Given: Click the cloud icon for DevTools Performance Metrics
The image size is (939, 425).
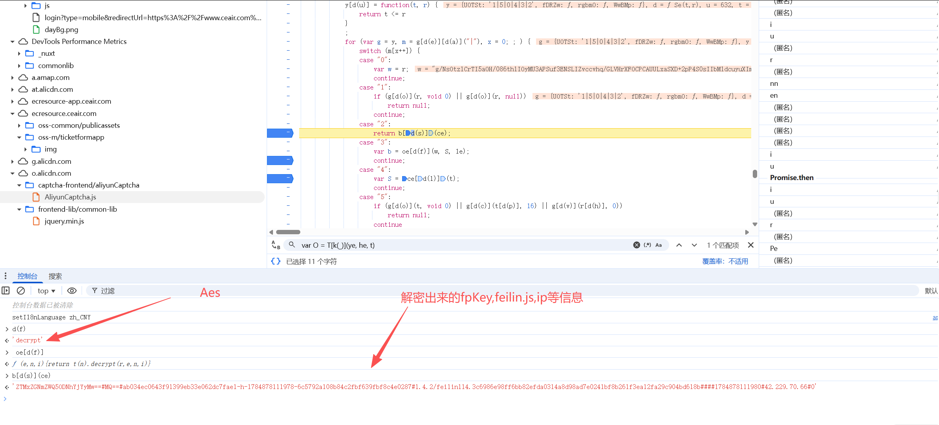Looking at the screenshot, I should click(23, 42).
